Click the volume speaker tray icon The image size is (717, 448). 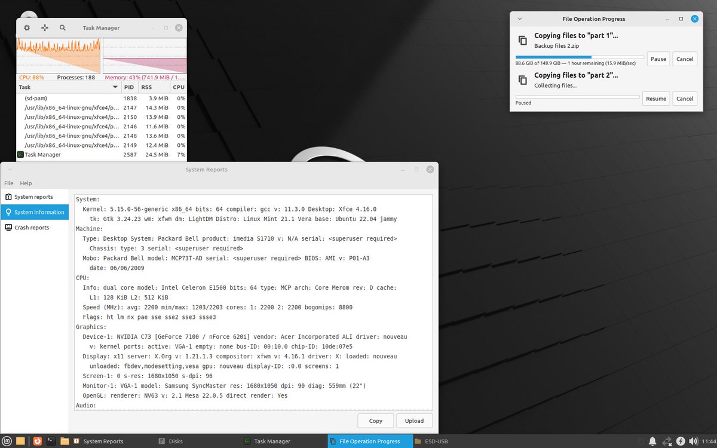tap(694, 441)
